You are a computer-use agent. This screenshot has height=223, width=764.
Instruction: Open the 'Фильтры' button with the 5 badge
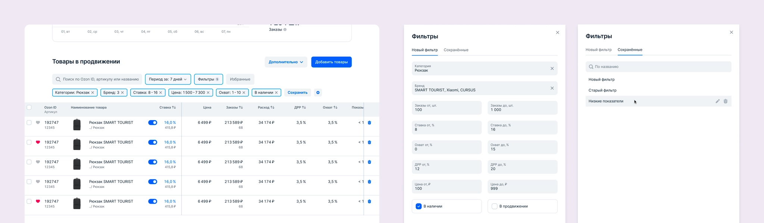[x=209, y=79]
